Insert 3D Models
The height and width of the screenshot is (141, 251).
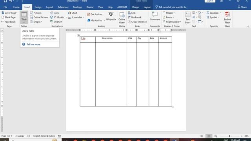pyautogui.click(x=57, y=17)
